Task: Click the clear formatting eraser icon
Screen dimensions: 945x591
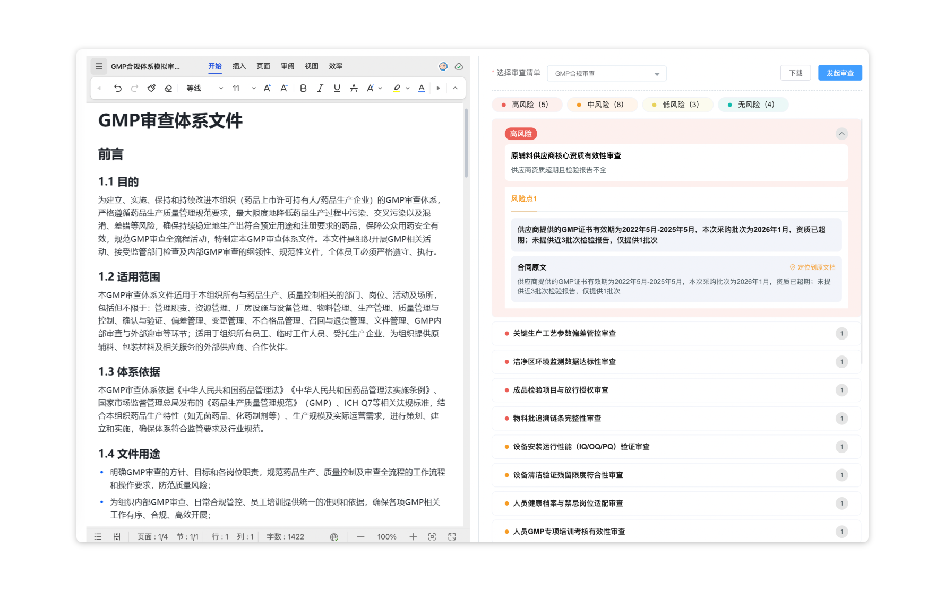Action: [168, 88]
